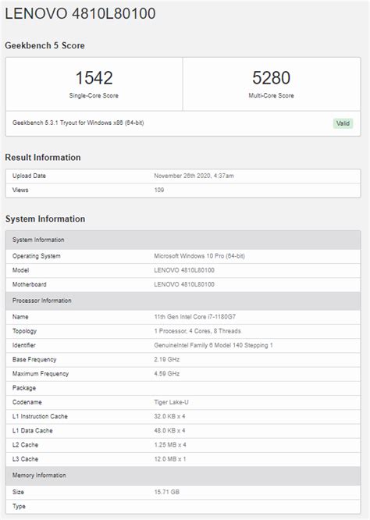Select the 5280 multi-core score
This screenshot has height=520, width=370.
[271, 78]
